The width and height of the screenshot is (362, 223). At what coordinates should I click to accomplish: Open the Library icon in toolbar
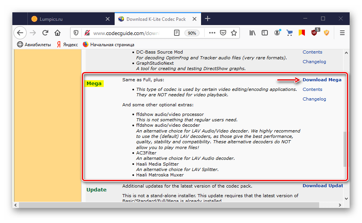(x=252, y=33)
